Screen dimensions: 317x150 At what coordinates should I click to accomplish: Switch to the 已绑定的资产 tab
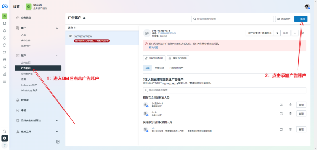(176, 68)
